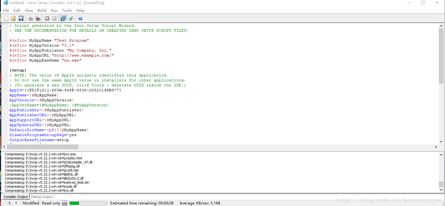Select the output line compressing credits.html
This screenshot has width=445, height=206.
(43, 158)
